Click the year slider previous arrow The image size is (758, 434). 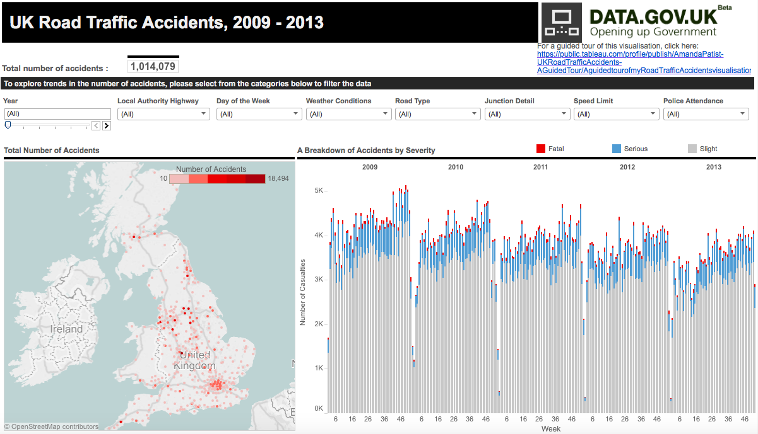(x=96, y=125)
